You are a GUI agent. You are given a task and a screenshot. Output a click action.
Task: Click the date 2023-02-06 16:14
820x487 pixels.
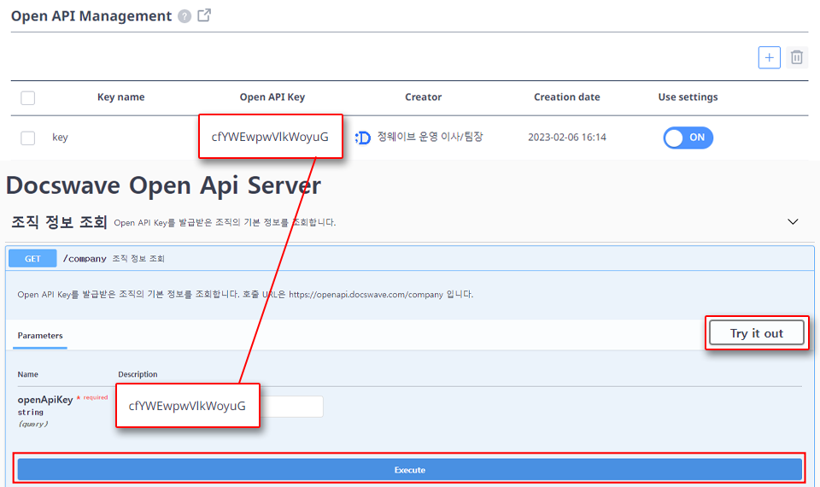pyautogui.click(x=567, y=137)
